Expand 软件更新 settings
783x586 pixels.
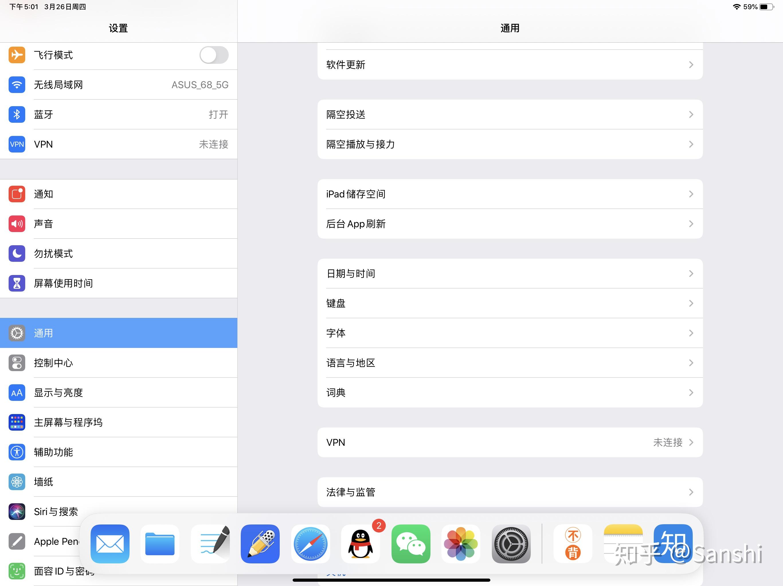coord(510,64)
